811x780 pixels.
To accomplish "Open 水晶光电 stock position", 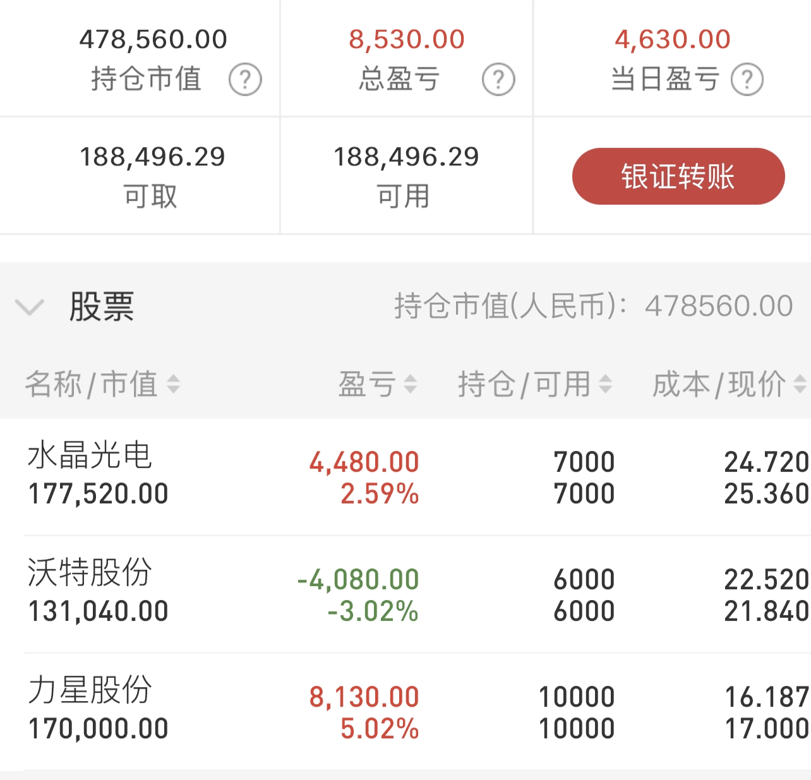I will coord(405,477).
